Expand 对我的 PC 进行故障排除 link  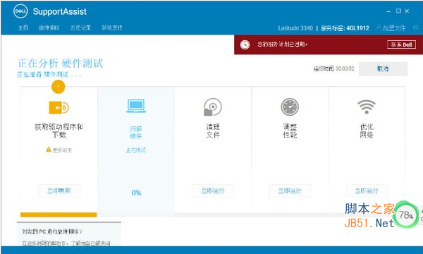[x=52, y=231]
